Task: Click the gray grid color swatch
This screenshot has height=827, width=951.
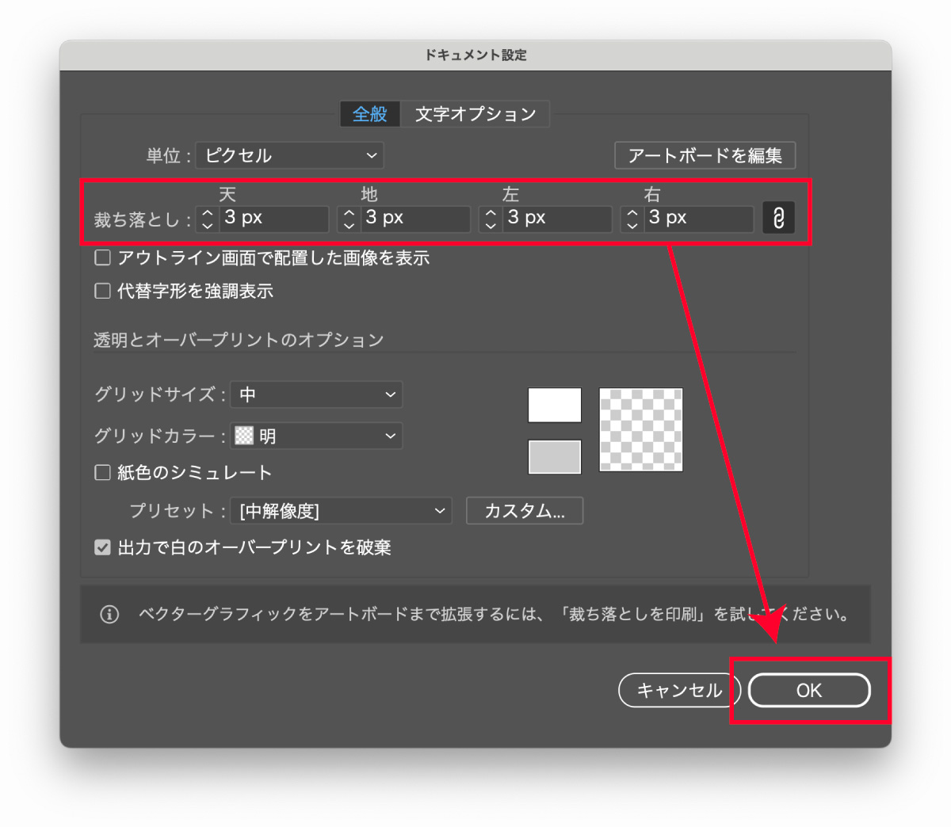Action: (x=555, y=457)
